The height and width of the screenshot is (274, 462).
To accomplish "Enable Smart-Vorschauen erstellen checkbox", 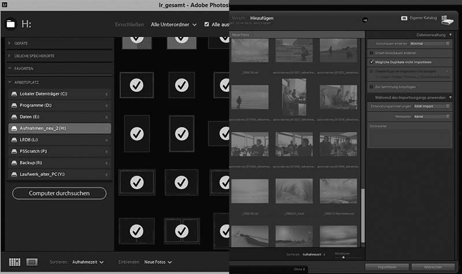I will tap(371, 52).
